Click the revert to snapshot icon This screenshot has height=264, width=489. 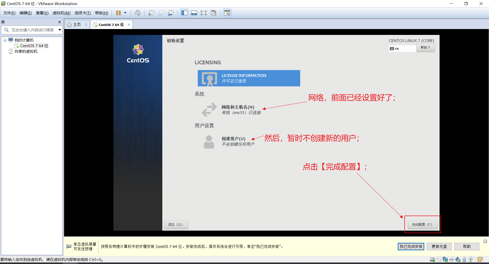pos(161,13)
